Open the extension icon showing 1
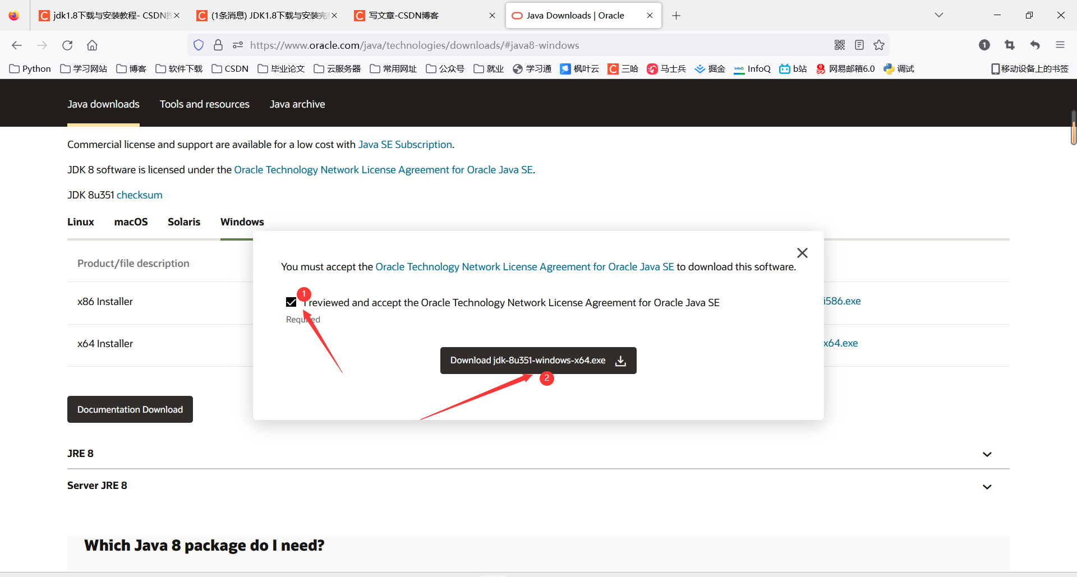This screenshot has height=577, width=1077. point(984,45)
